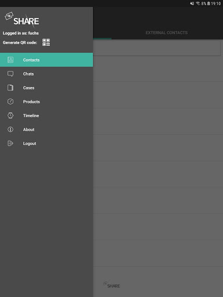
Task: Select the highlighted Contacts menu item
Action: 46,60
